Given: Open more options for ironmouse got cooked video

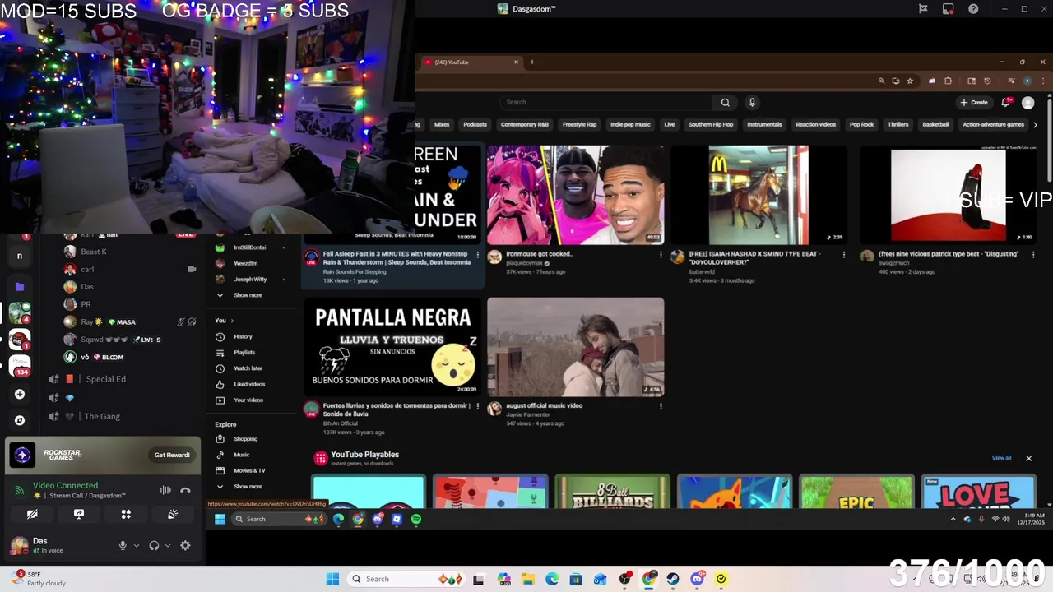Looking at the screenshot, I should (x=661, y=255).
